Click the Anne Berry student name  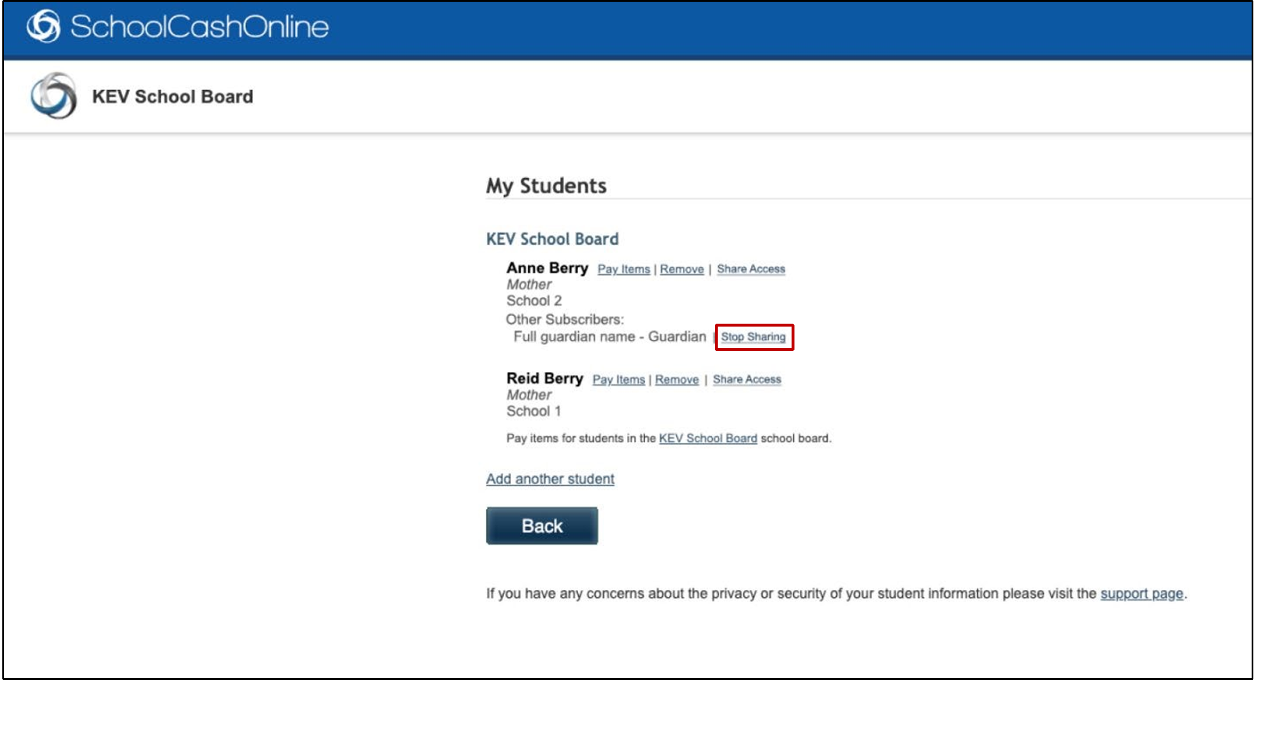547,268
